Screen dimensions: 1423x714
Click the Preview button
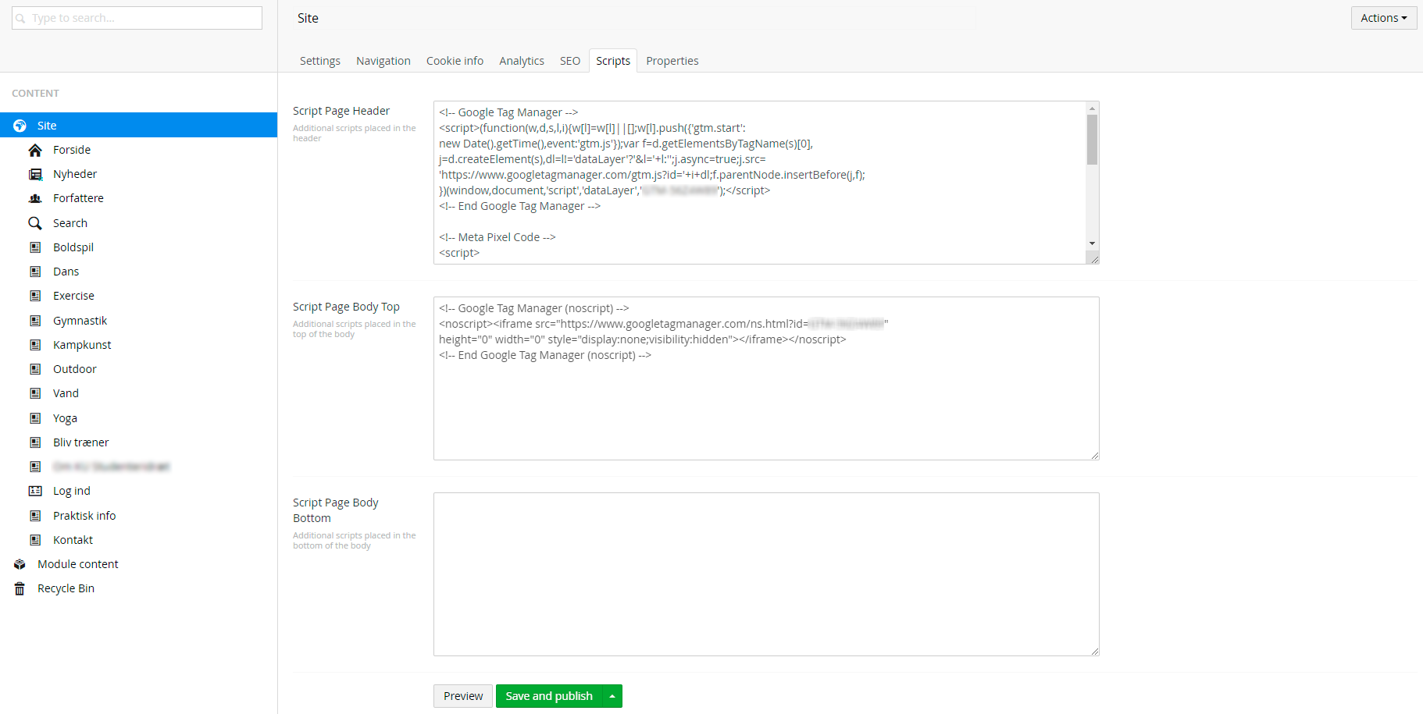click(x=463, y=696)
